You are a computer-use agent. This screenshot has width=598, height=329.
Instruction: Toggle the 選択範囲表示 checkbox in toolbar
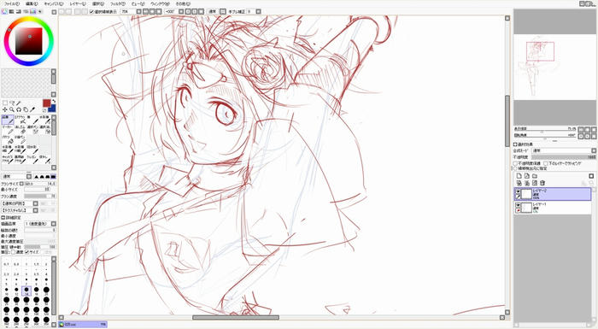click(x=92, y=12)
